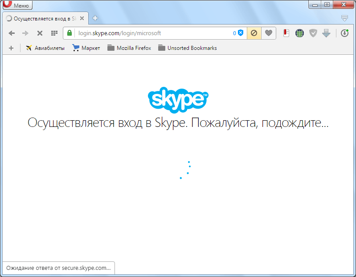Screen dimensions: 356x277
Task: Open the downloads clock-arrow icon
Action: (x=344, y=33)
